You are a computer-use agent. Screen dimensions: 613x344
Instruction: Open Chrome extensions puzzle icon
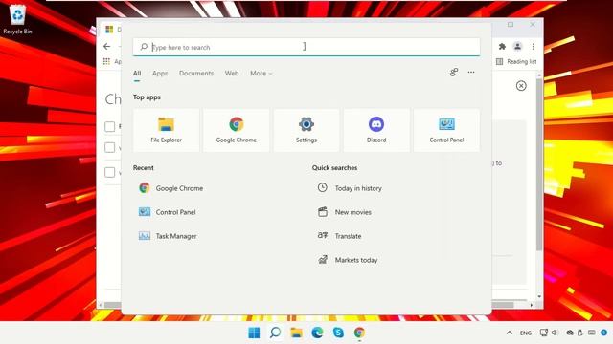click(502, 47)
